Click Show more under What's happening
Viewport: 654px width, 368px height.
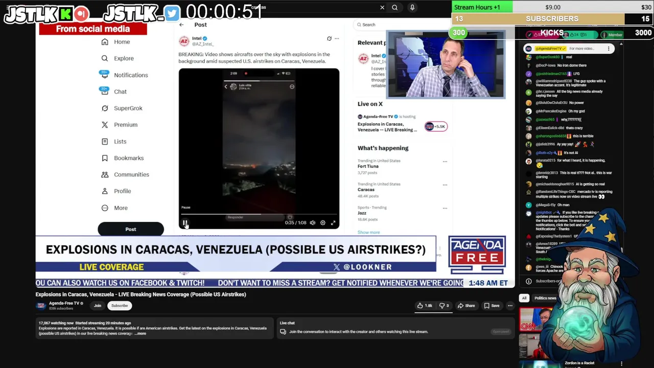368,233
